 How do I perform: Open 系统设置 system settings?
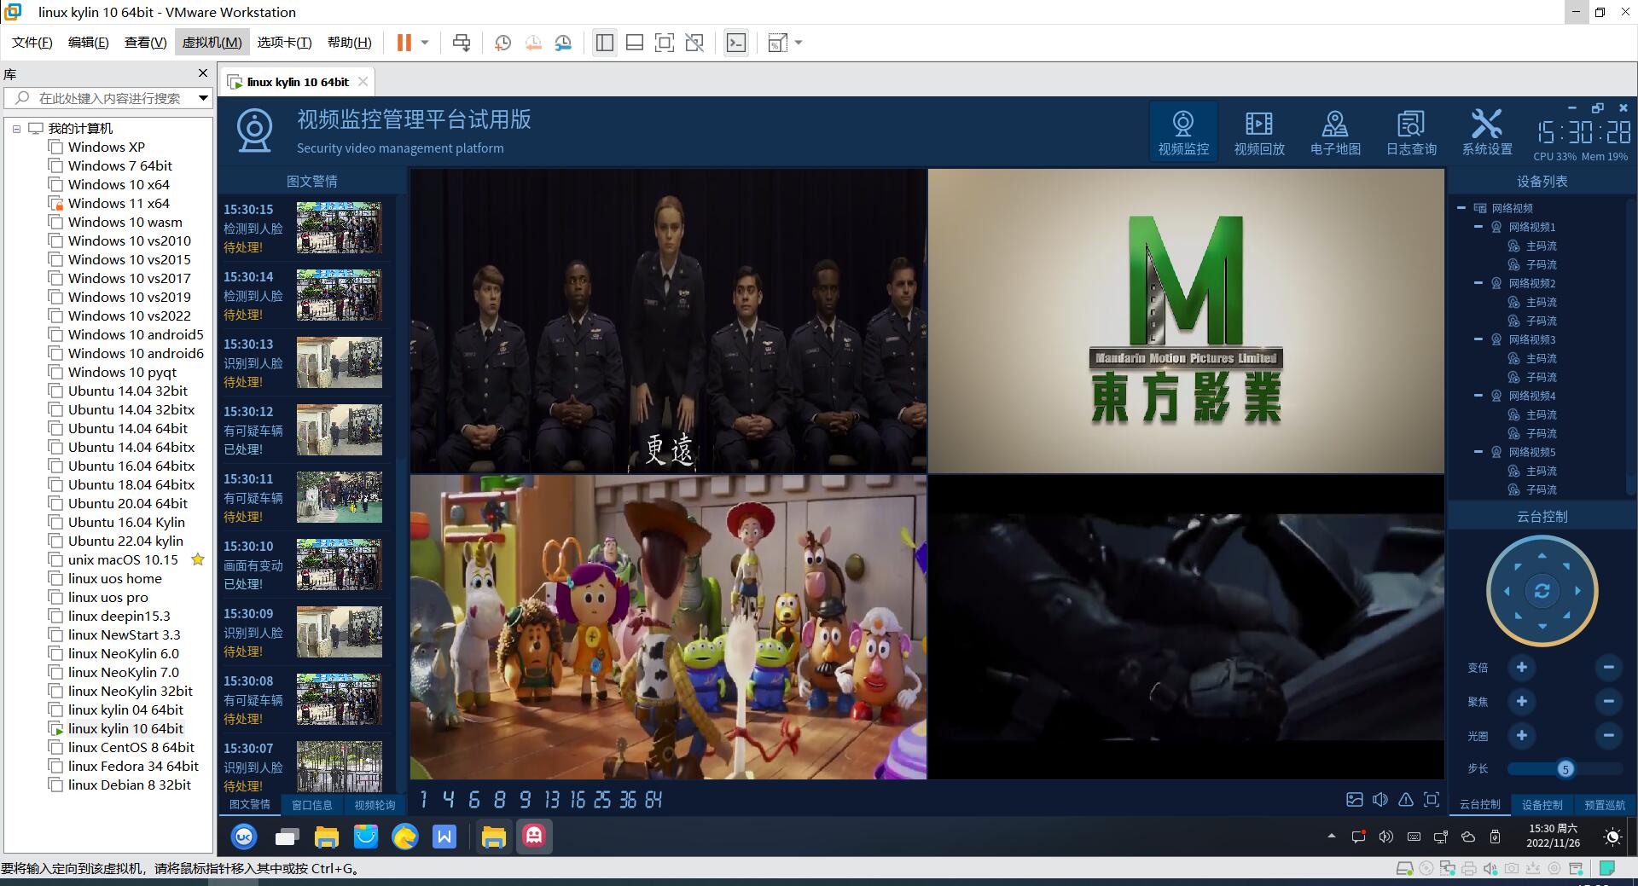1487,133
